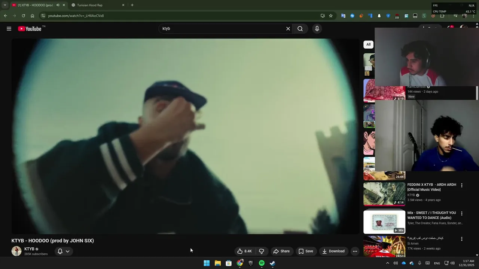
Task: Download the HOODOO video
Action: tap(333, 251)
